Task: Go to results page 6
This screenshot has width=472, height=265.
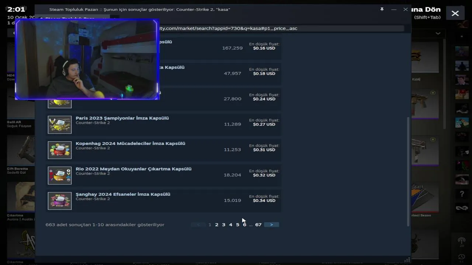Action: (x=244, y=225)
